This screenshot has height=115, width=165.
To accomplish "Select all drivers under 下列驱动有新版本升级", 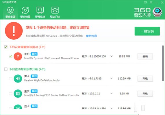I will [x=6, y=69].
